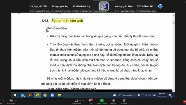Viewport: 186px width, 105px height.
Task: Open the Windows Start menu
Action: tap(15, 95)
